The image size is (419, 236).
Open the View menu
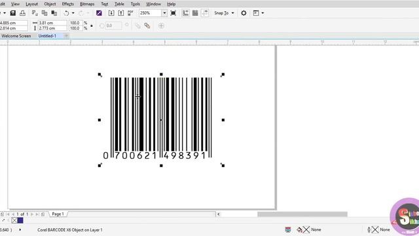point(15,4)
